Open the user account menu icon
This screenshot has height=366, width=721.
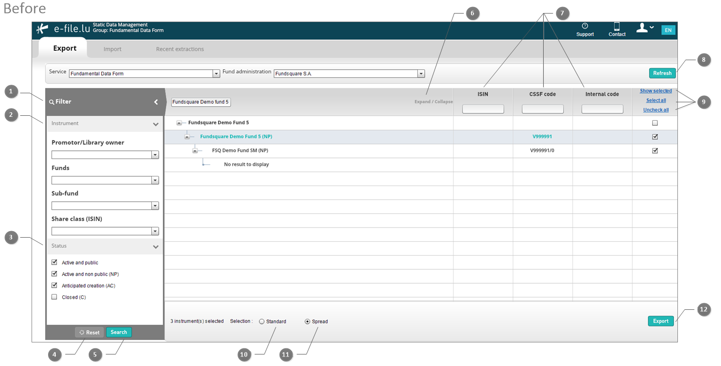tap(644, 28)
